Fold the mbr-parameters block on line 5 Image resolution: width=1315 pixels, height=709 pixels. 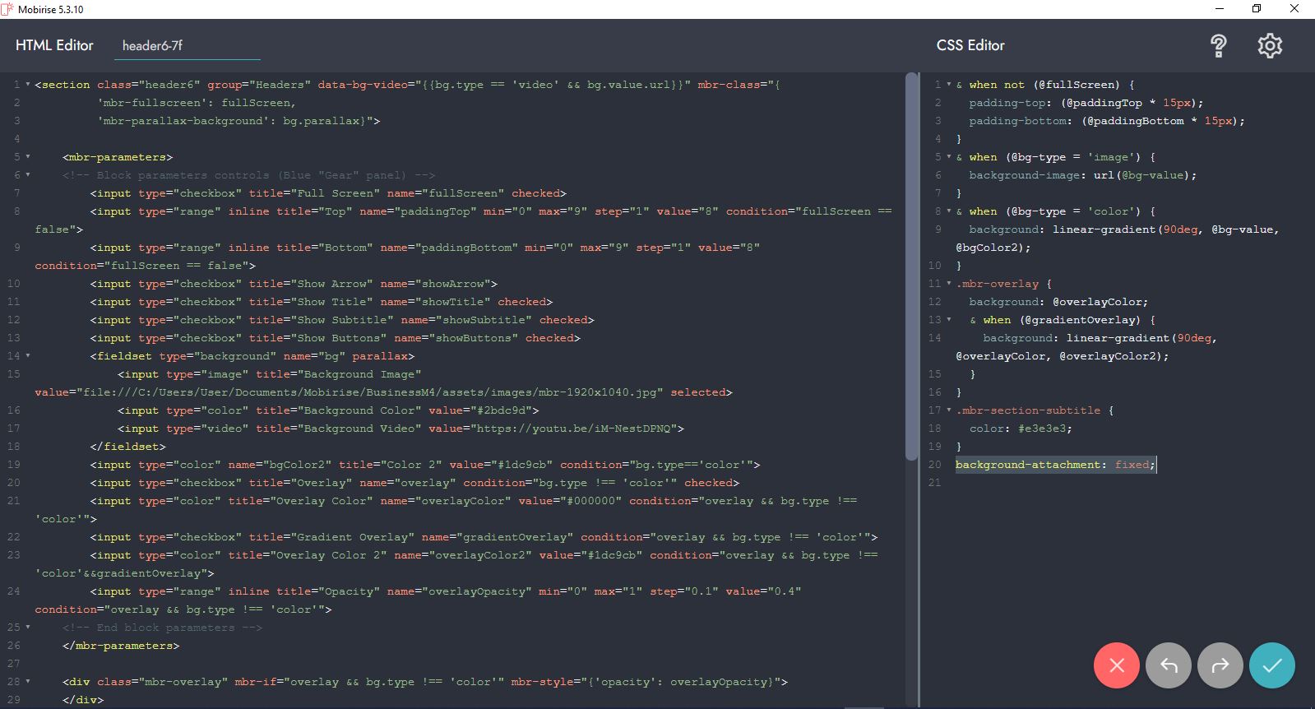coord(28,157)
